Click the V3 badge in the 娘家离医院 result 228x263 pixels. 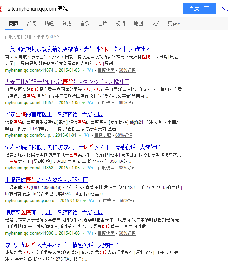90,233
